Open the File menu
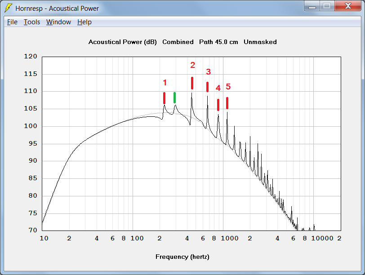 tap(12, 22)
